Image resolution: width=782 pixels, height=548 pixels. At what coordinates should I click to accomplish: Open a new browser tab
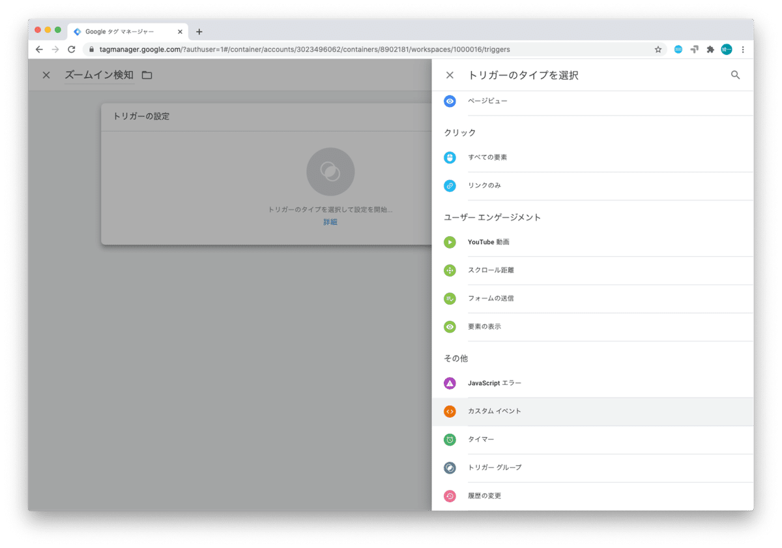(x=199, y=31)
